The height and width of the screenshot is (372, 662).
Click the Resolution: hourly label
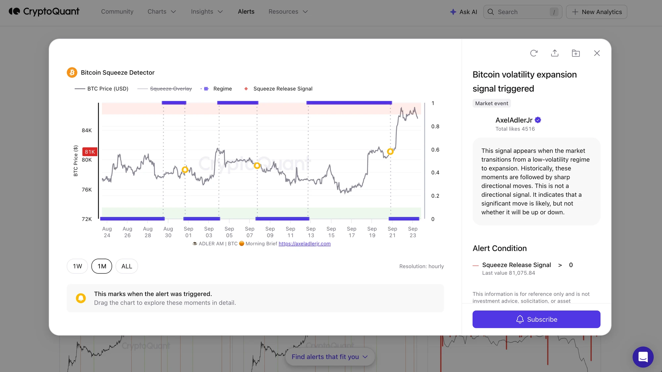(421, 267)
